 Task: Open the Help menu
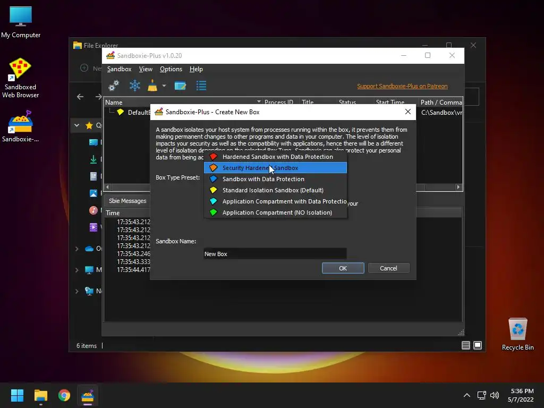pos(196,69)
